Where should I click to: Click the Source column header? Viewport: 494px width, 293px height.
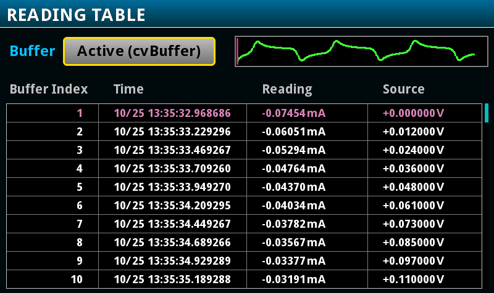coord(404,89)
